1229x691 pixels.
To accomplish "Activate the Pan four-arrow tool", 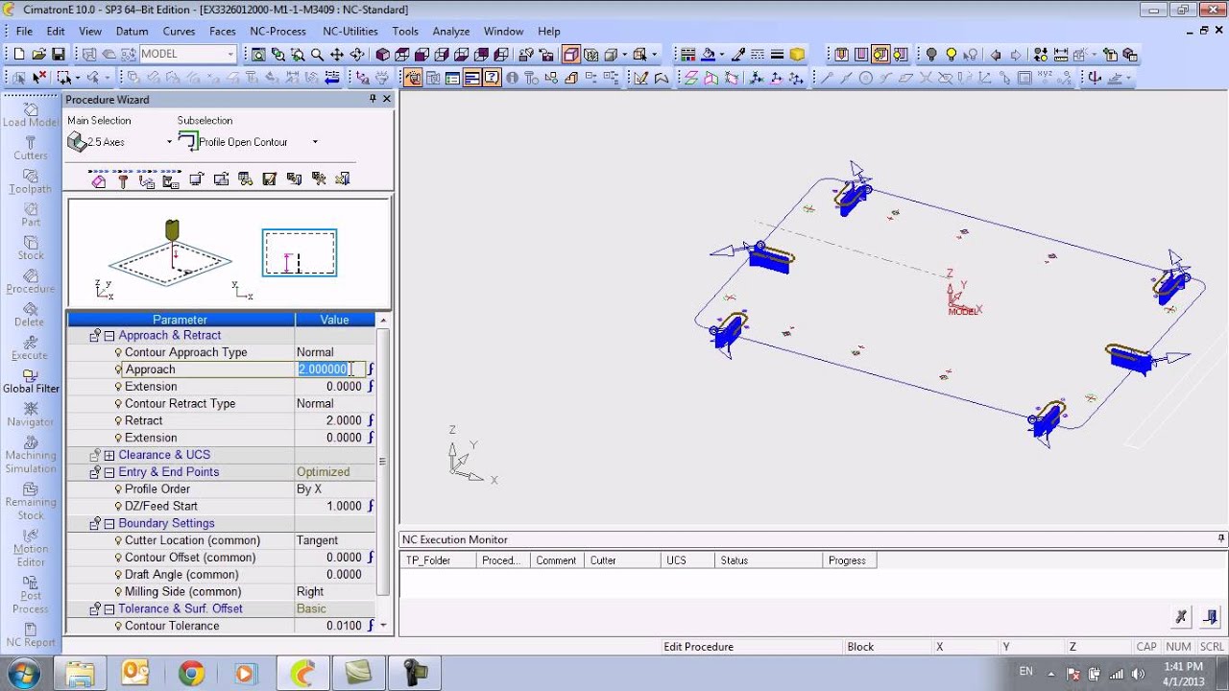I will pyautogui.click(x=337, y=55).
